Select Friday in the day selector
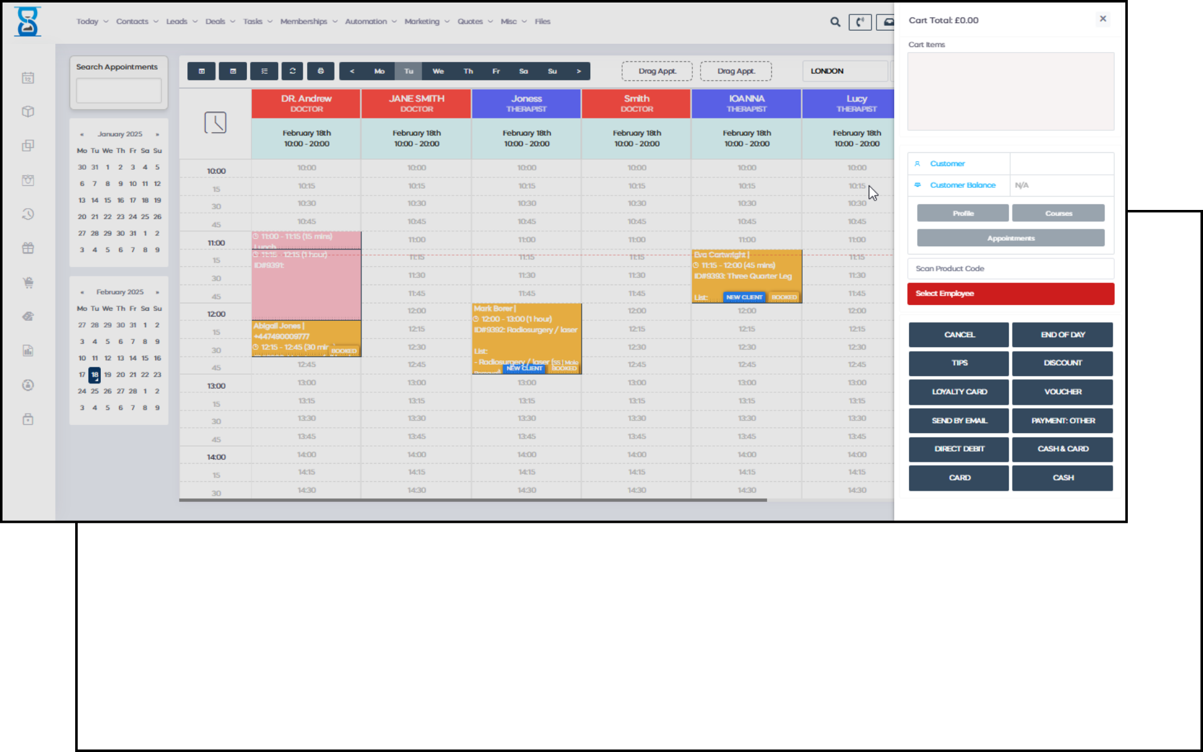The image size is (1203, 752). (496, 71)
